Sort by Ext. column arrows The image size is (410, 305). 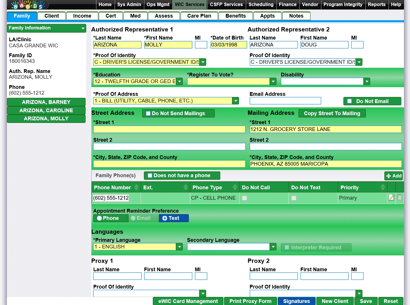tap(185, 187)
